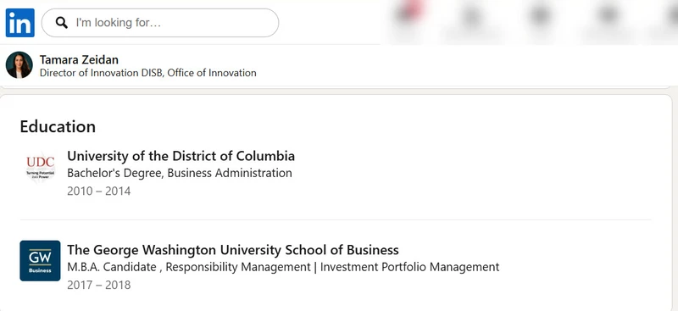This screenshot has width=678, height=311.
Task: Click Investment Portfolio Management text
Action: pyautogui.click(x=409, y=267)
